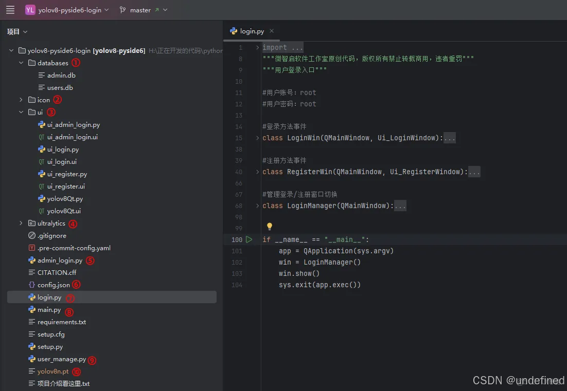The image size is (567, 391).
Task: Click the git branch icon
Action: click(x=122, y=10)
